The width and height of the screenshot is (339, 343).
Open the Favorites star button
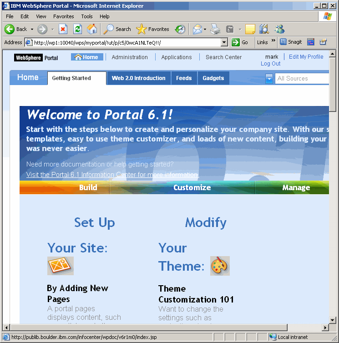(152, 29)
